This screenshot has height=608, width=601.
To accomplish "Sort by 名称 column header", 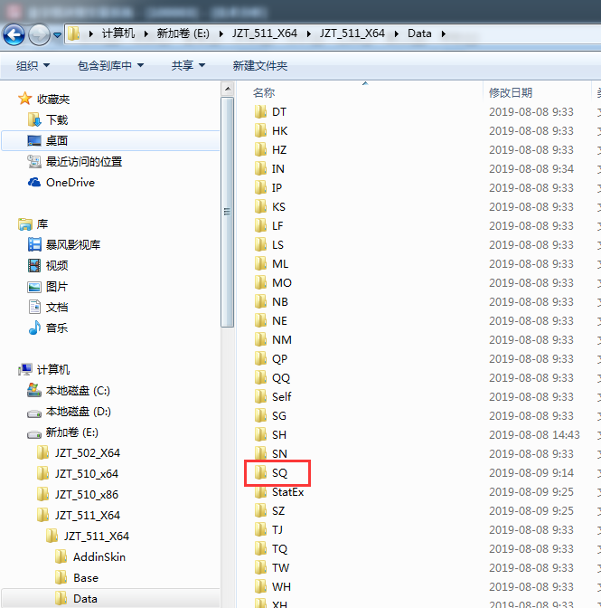I will coord(264,92).
